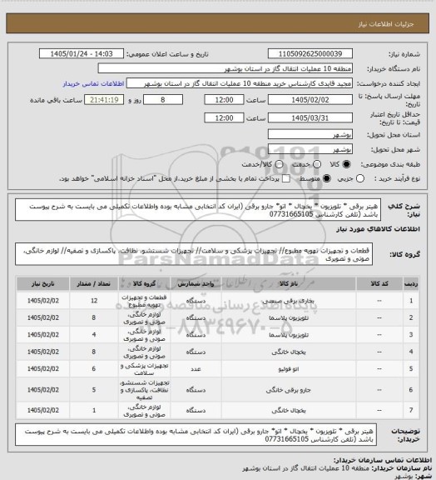Select the خدمت radio button
The image size is (436, 480).
point(317,164)
